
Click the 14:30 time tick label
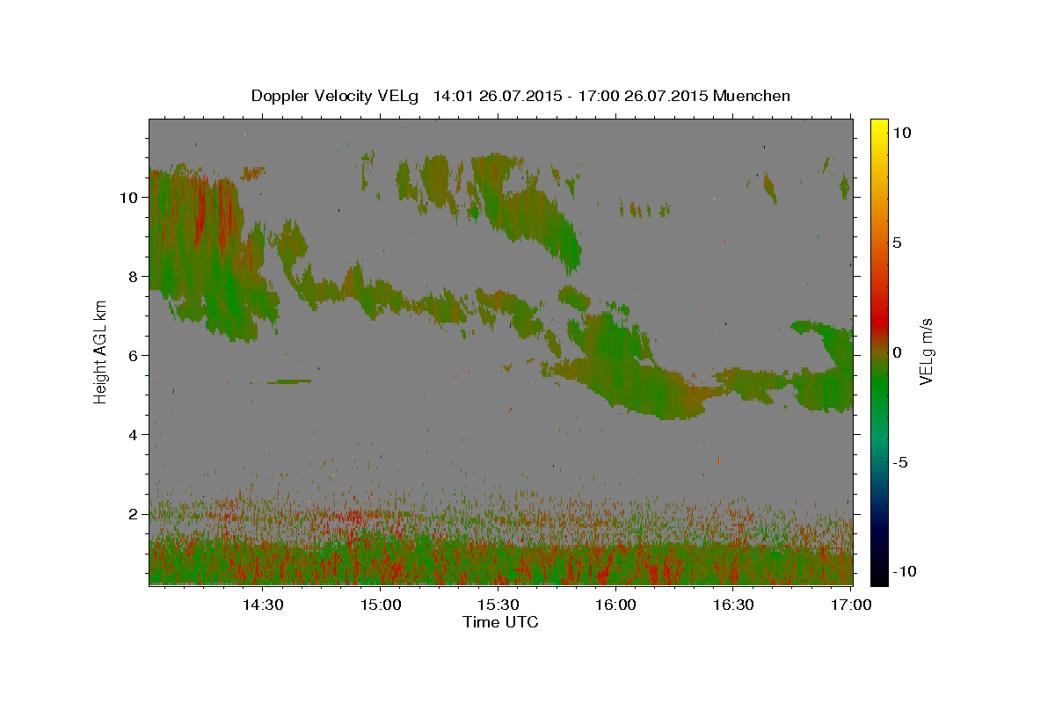[263, 605]
